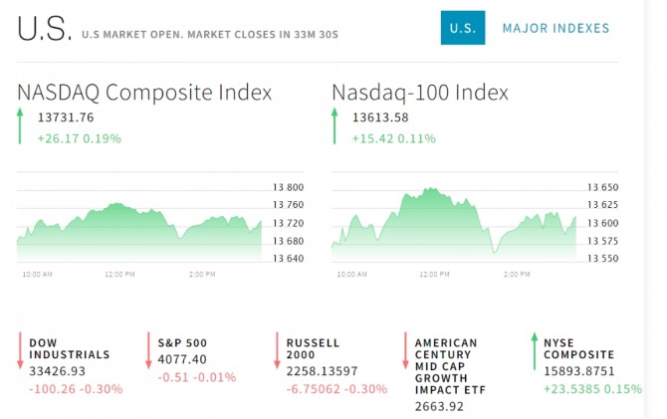Click the red down arrow for Russell 2000

tap(277, 350)
